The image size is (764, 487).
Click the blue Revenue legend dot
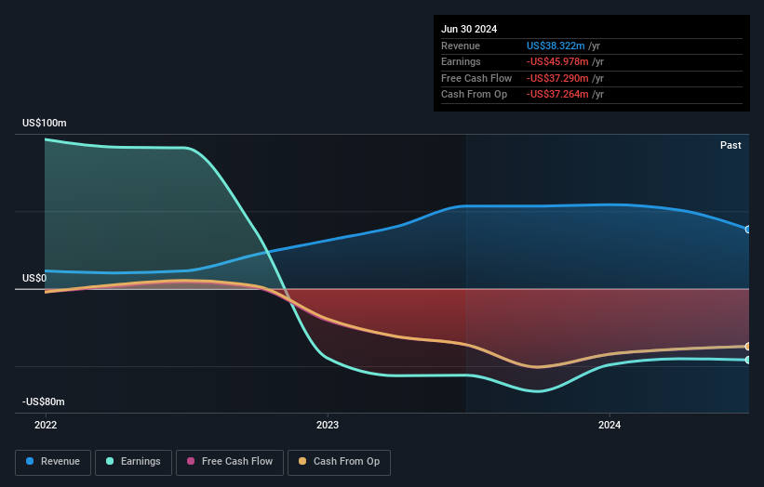(30, 461)
